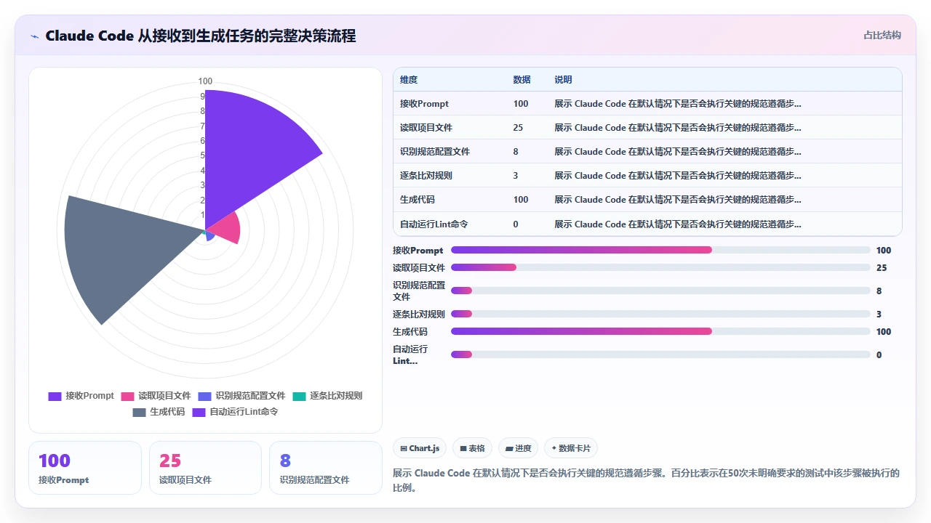Viewport: 931px width, 523px height.
Task: Click the 表格 tag chip
Action: click(x=472, y=448)
